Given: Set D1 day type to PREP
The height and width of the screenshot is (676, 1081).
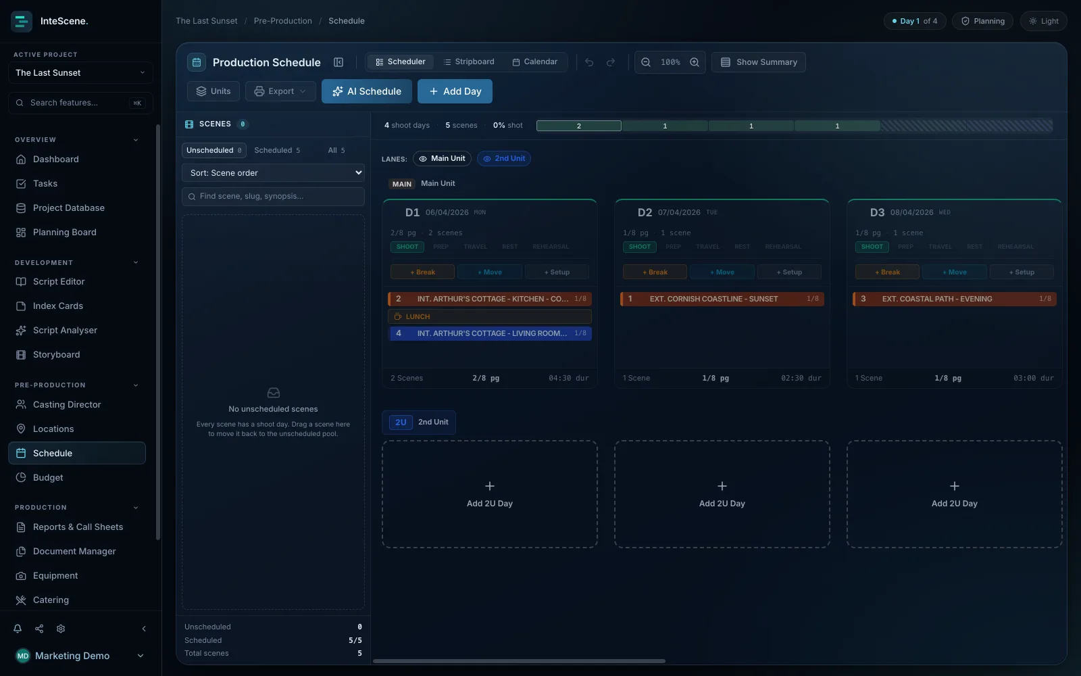Looking at the screenshot, I should click(441, 247).
